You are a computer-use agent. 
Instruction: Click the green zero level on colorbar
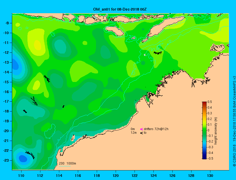pyautogui.click(x=204, y=130)
